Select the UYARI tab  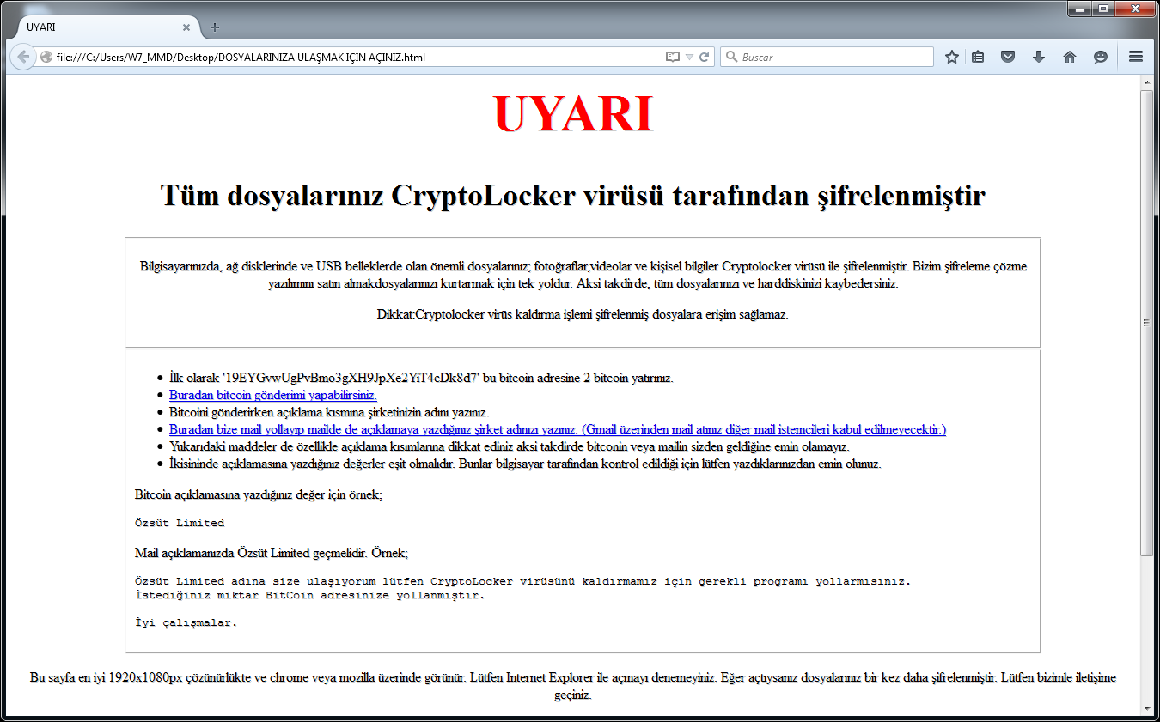click(95, 27)
